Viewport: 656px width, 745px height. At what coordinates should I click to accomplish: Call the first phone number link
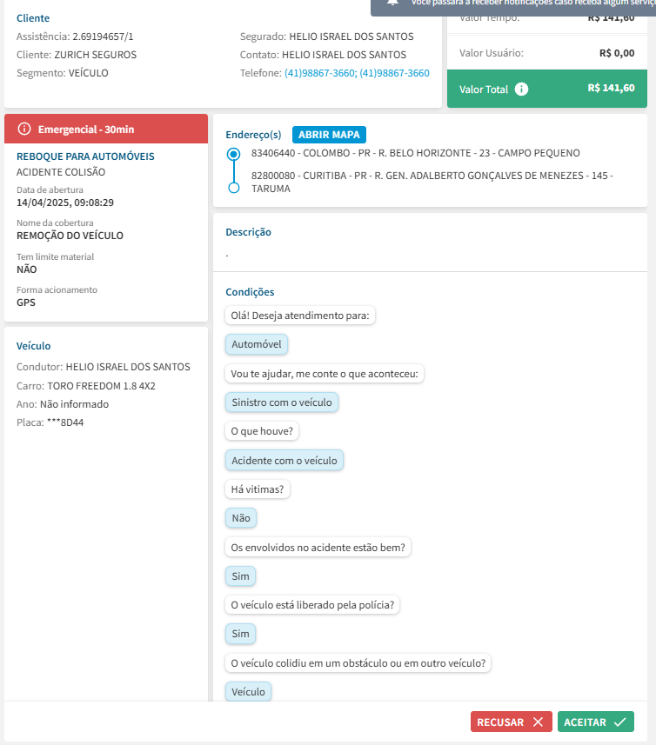coord(319,73)
